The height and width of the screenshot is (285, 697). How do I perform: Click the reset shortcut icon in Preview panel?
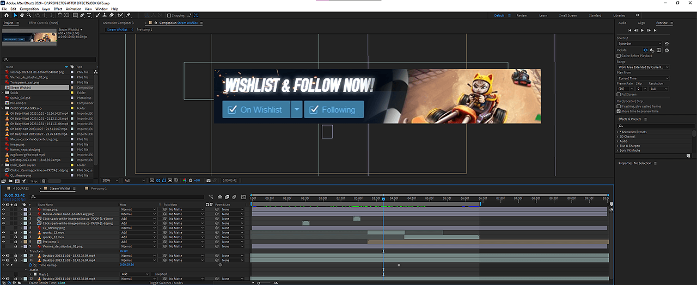(667, 44)
